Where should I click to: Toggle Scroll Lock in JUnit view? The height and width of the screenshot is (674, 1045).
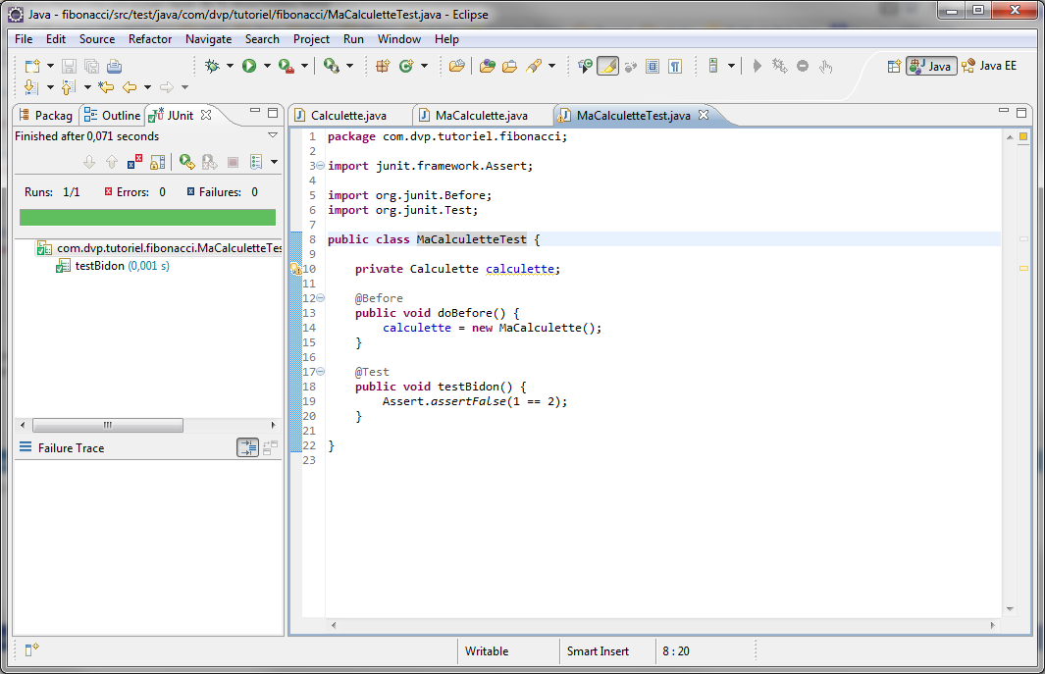(x=157, y=162)
